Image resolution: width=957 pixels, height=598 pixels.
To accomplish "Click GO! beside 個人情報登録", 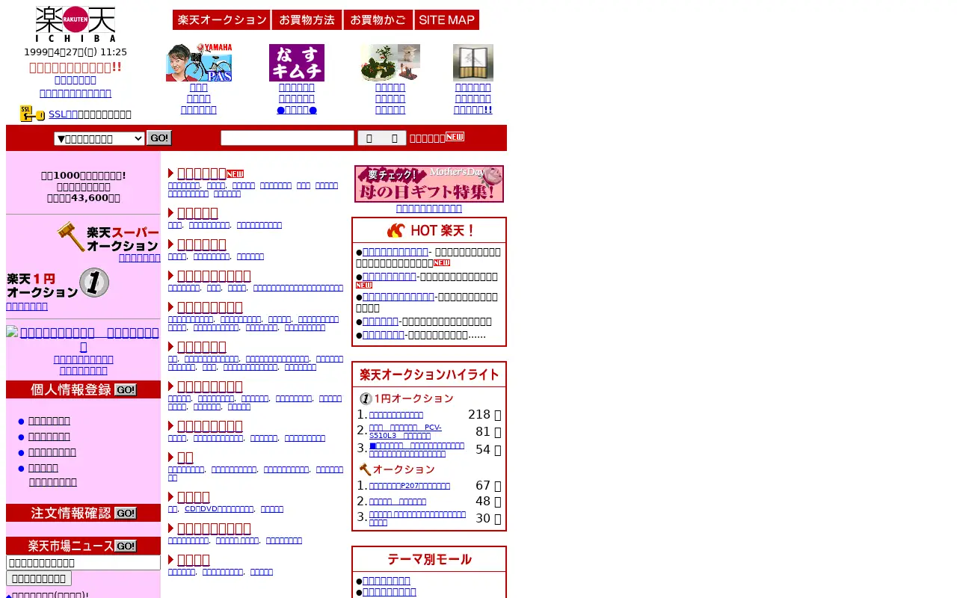I will click(126, 389).
